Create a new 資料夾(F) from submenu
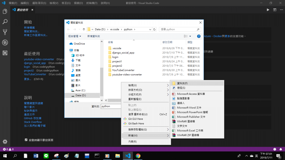 (x=197, y=83)
